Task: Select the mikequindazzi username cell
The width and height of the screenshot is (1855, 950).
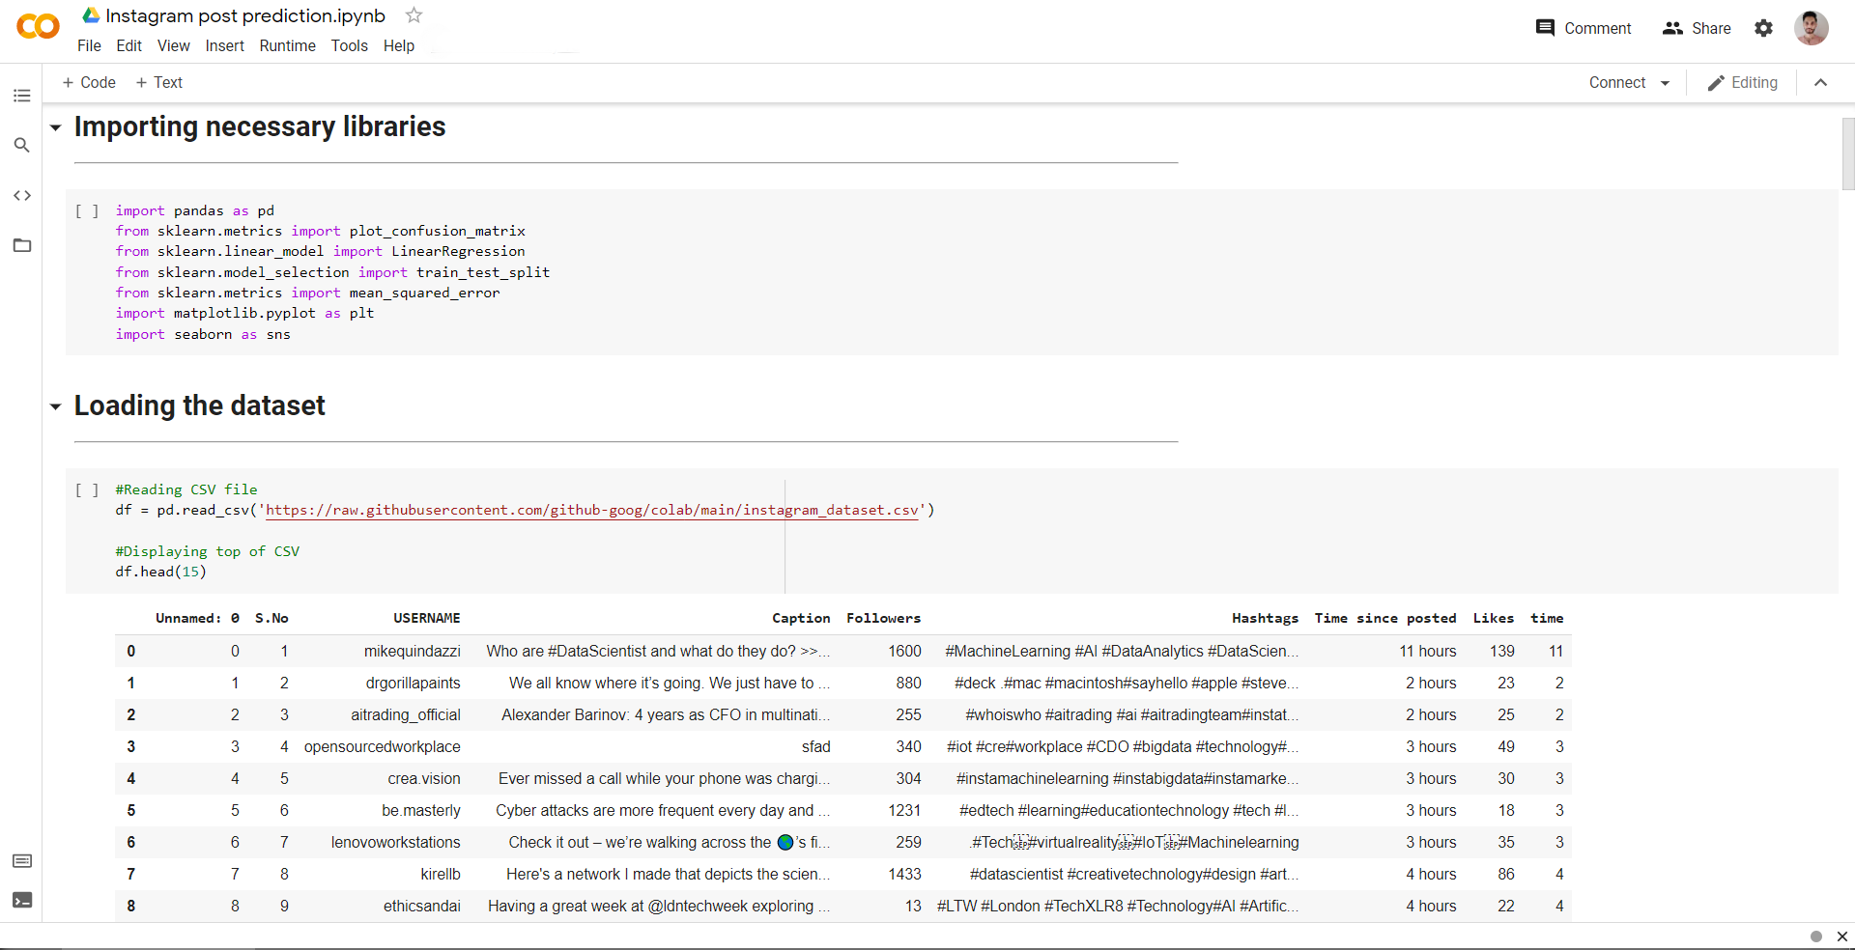Action: point(412,651)
